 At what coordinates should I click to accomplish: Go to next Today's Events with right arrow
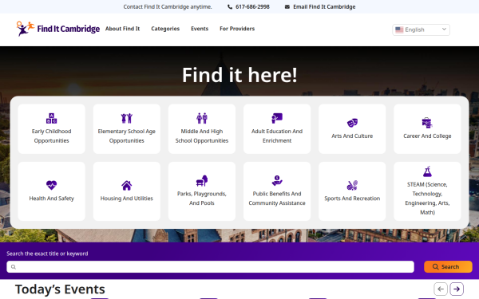[x=457, y=289]
